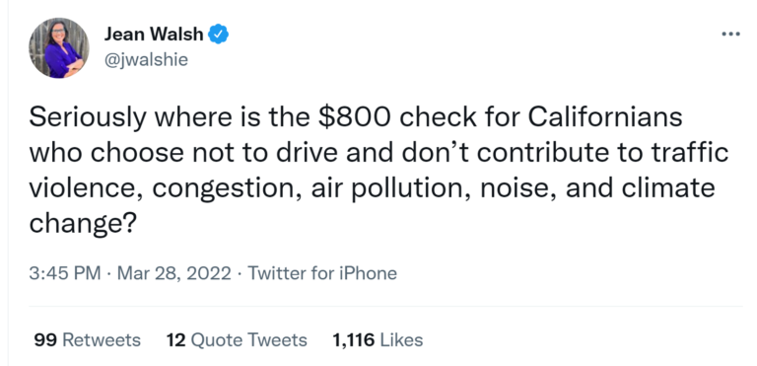The height and width of the screenshot is (366, 757).
Task: Click the Jean Walsh display name
Action: coord(154,34)
